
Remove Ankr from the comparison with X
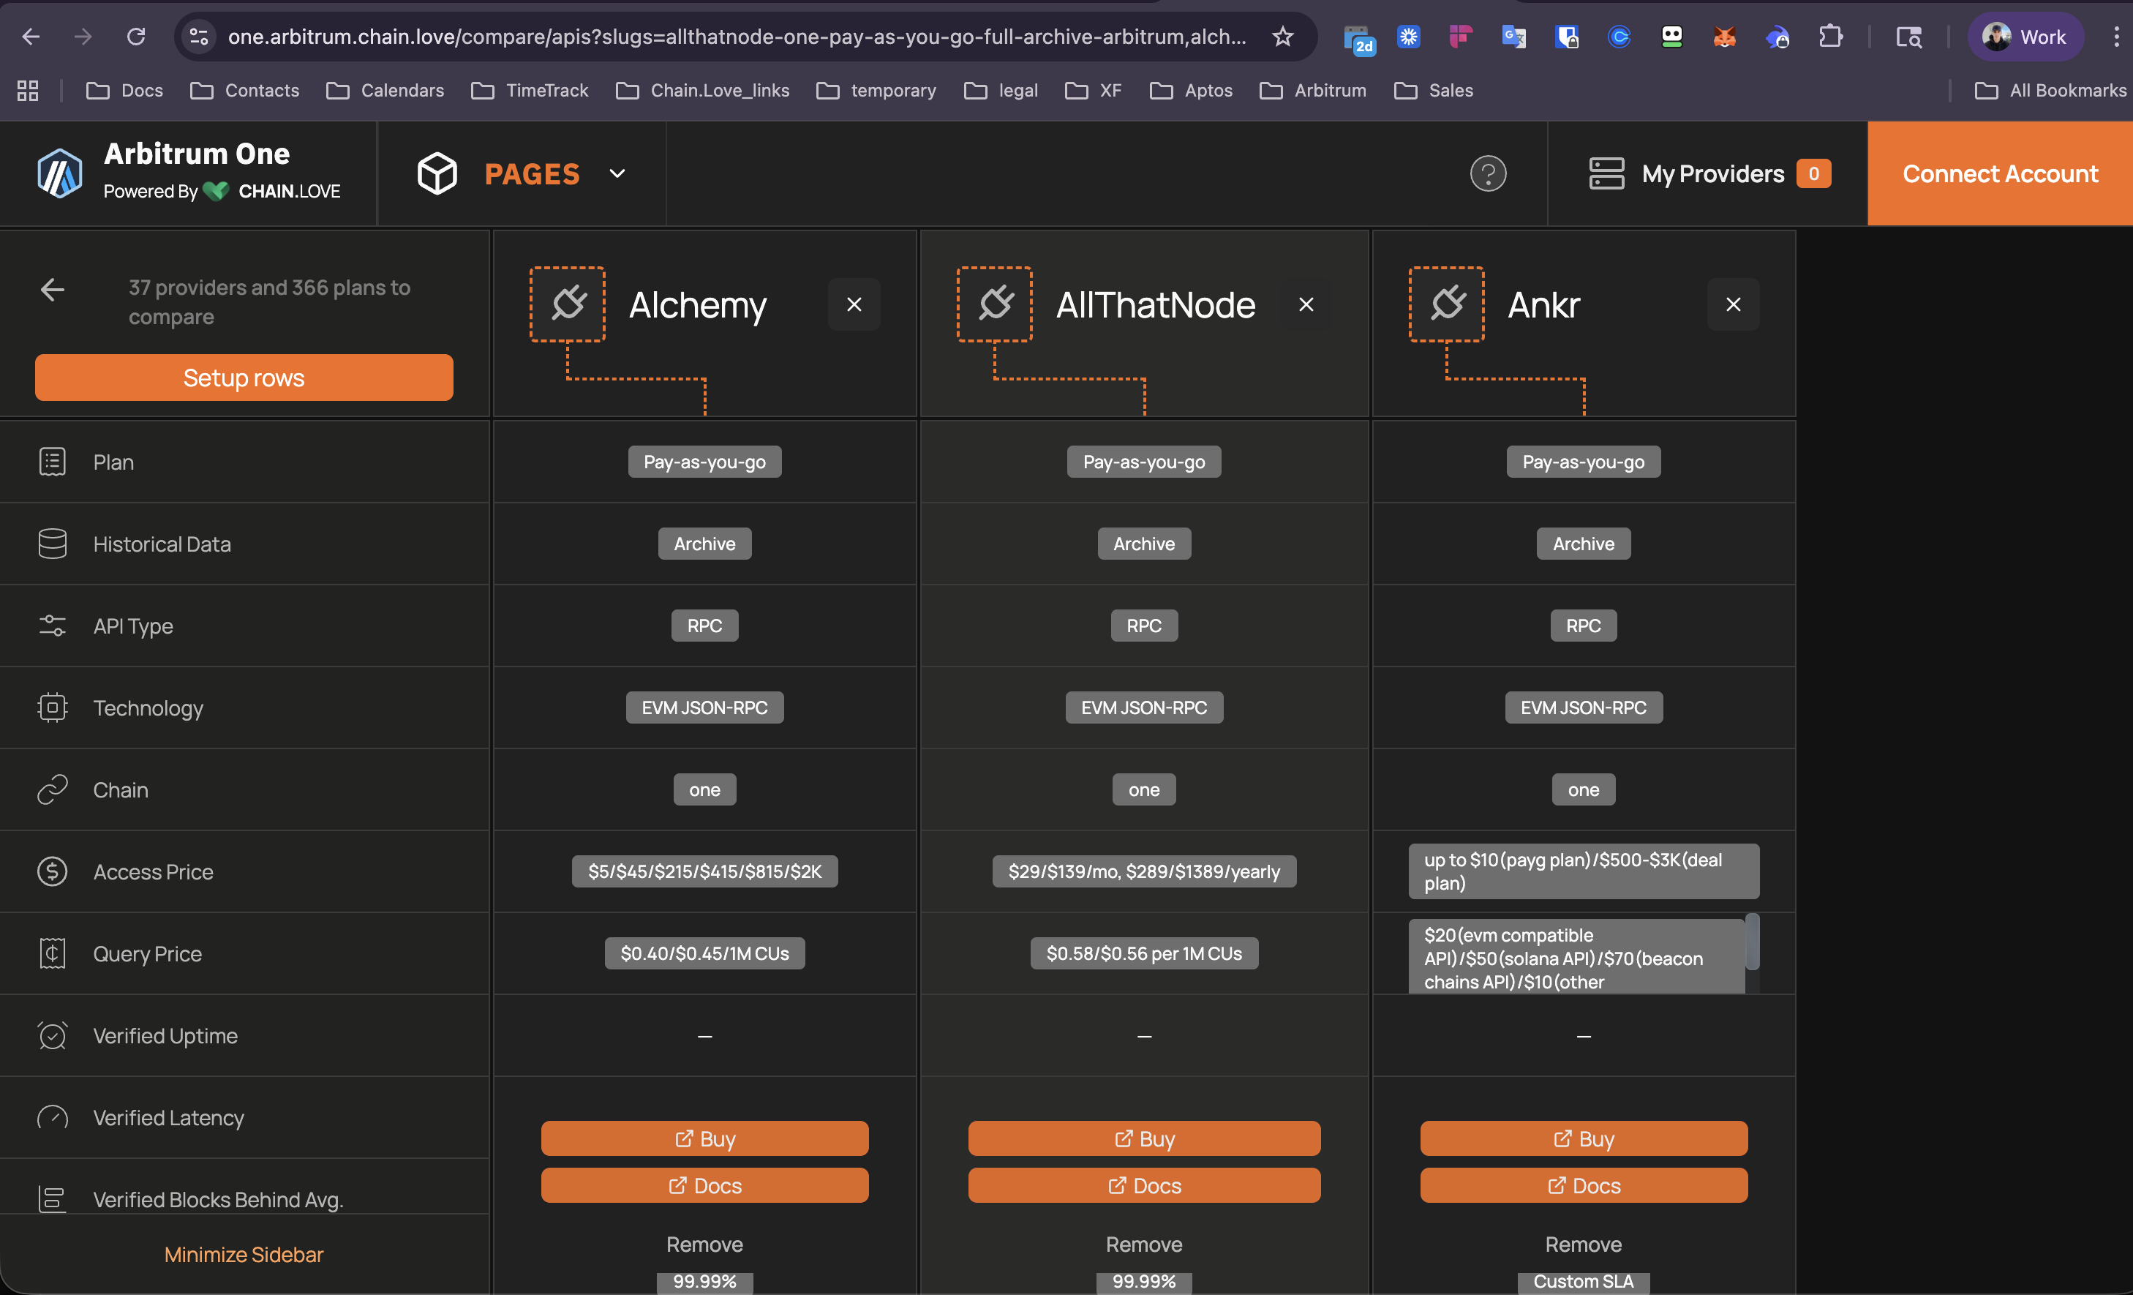click(x=1732, y=304)
